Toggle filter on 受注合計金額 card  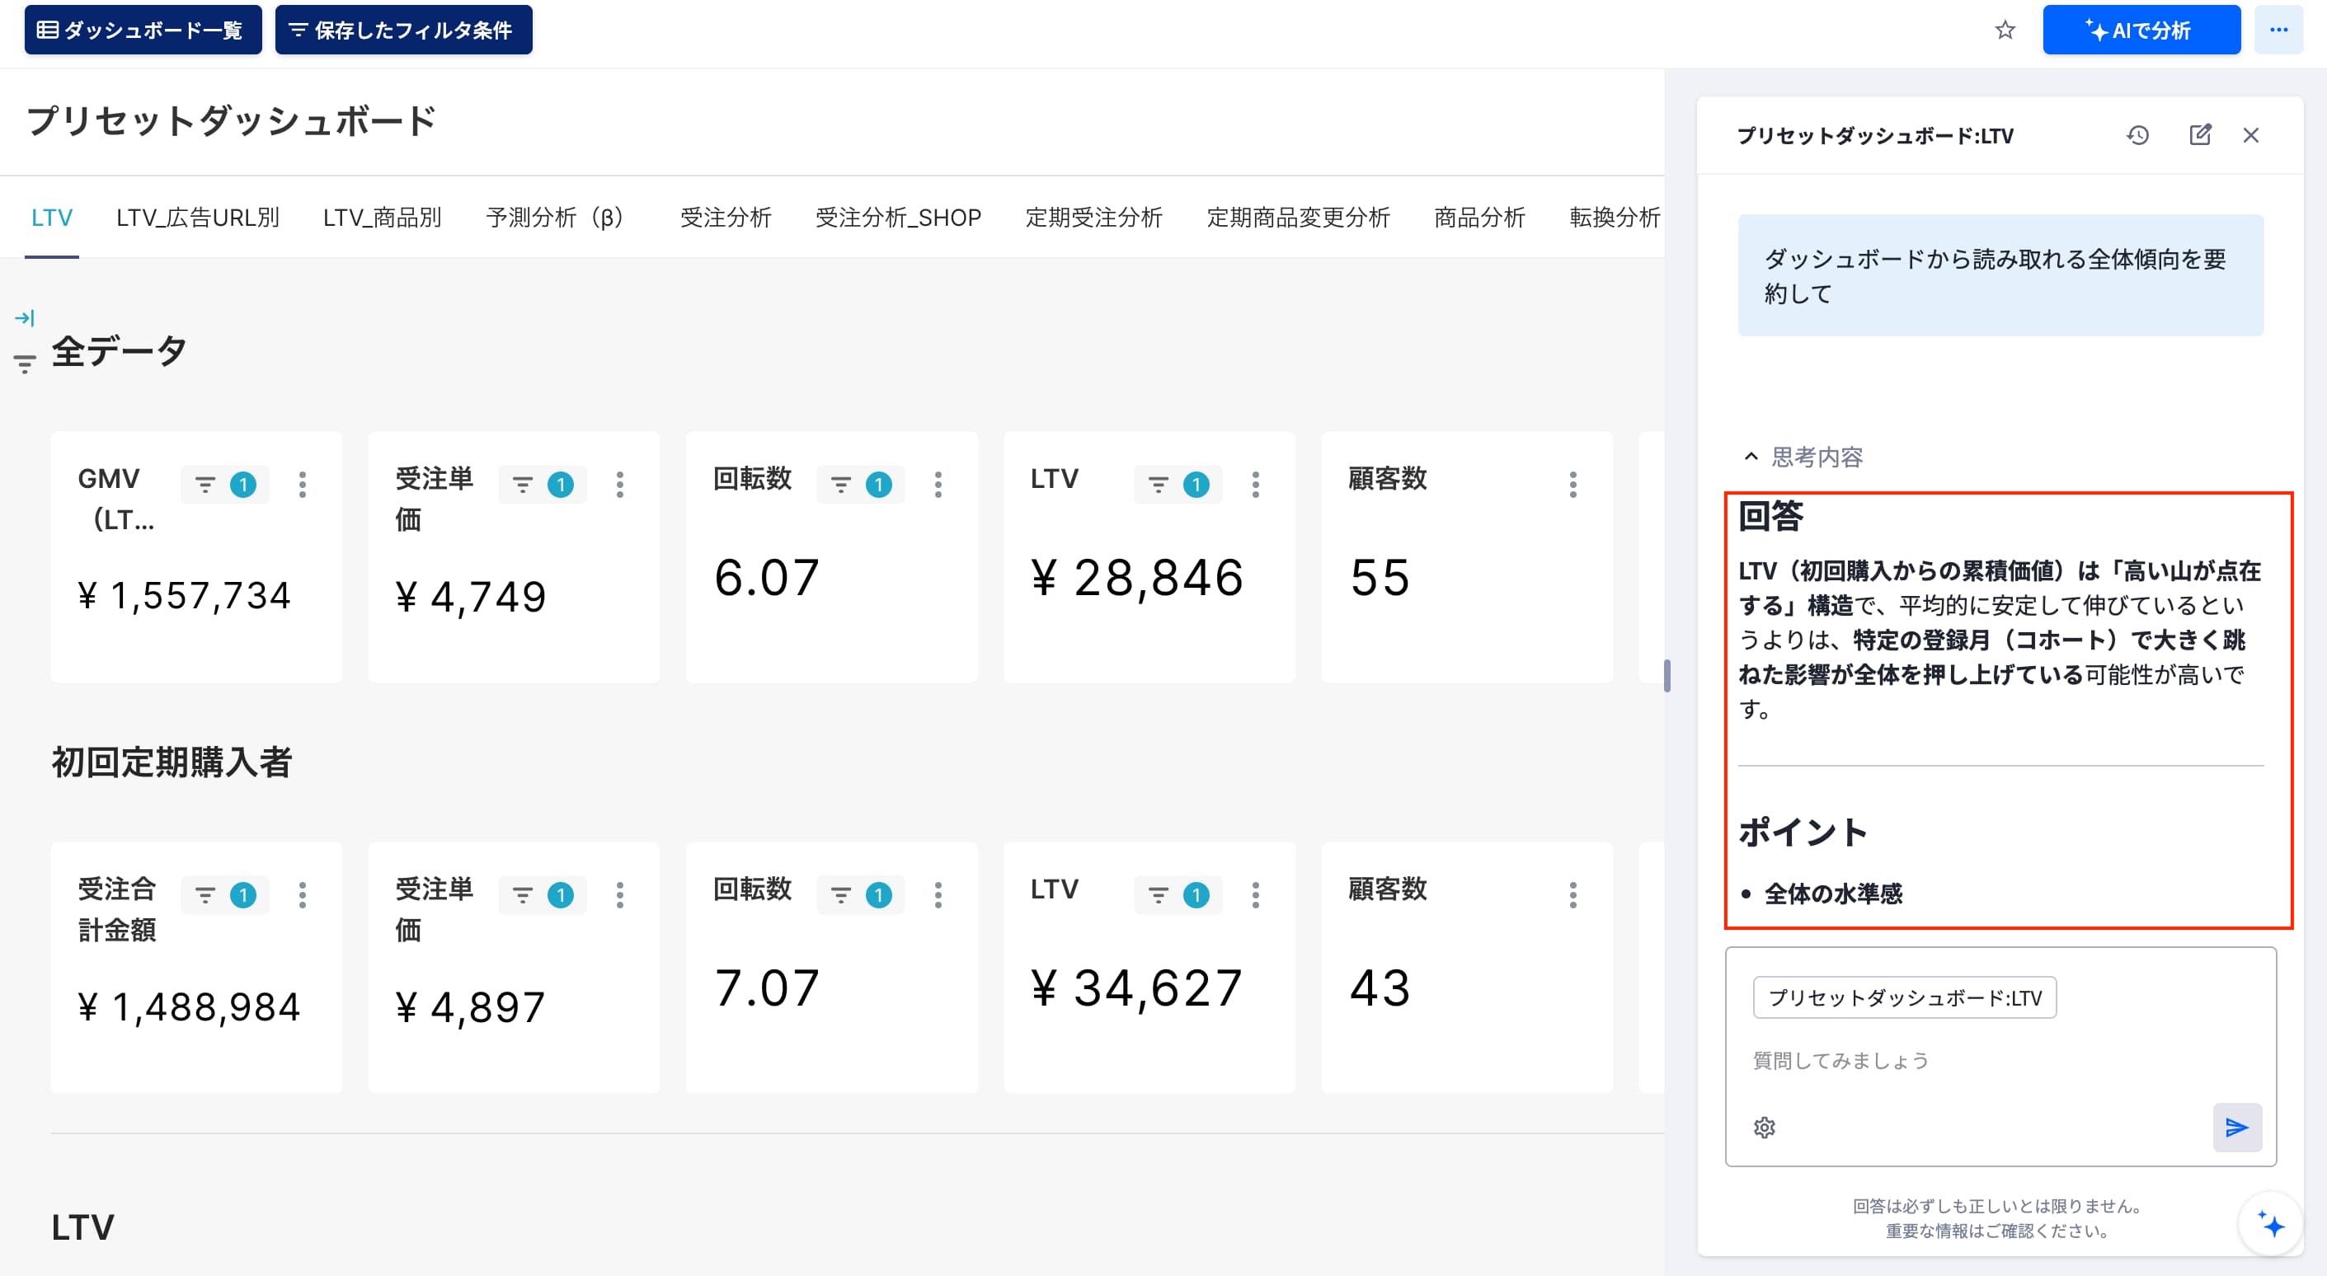pyautogui.click(x=225, y=895)
